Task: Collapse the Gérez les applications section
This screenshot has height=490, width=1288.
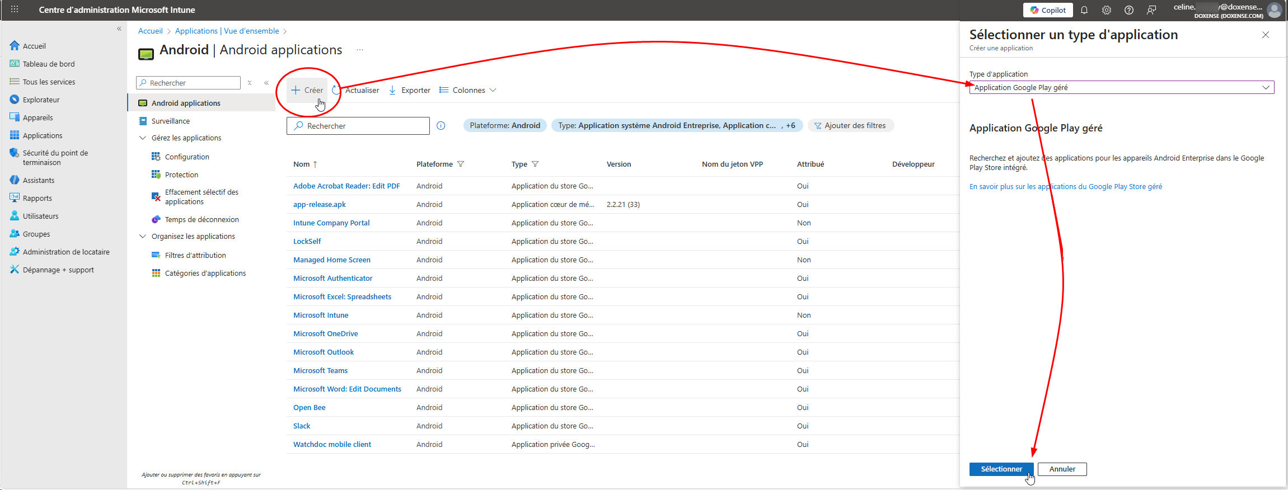Action: click(143, 138)
